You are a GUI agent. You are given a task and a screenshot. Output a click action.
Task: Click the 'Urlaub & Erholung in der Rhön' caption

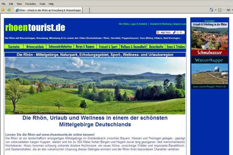[210, 24]
